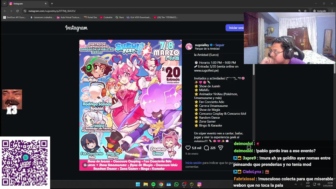The width and height of the screenshot is (336, 189).
Task: Click Show de Juanín caption line
Action: (209, 86)
